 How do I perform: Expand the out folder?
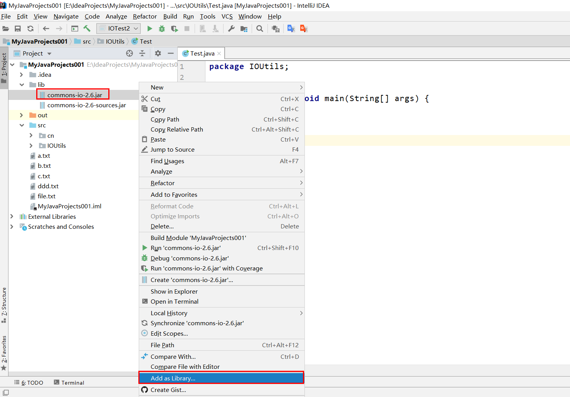(22, 115)
